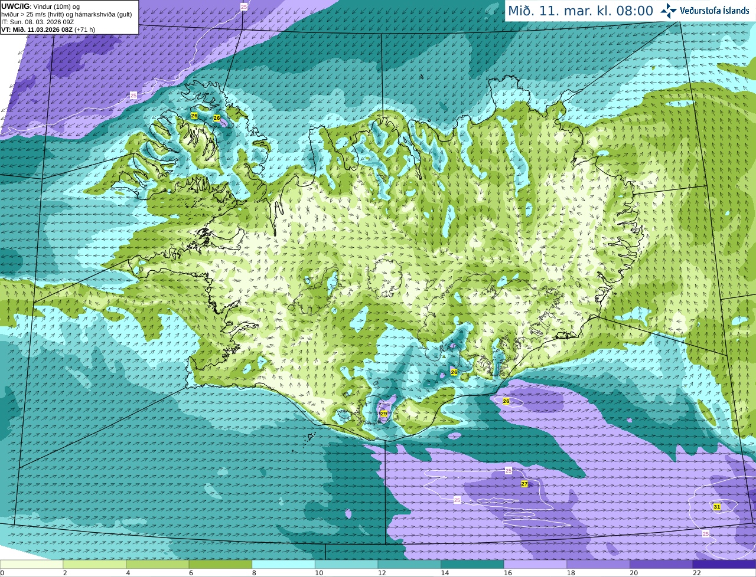Click the scale label 14
This screenshot has width=756, height=577.
(x=445, y=572)
